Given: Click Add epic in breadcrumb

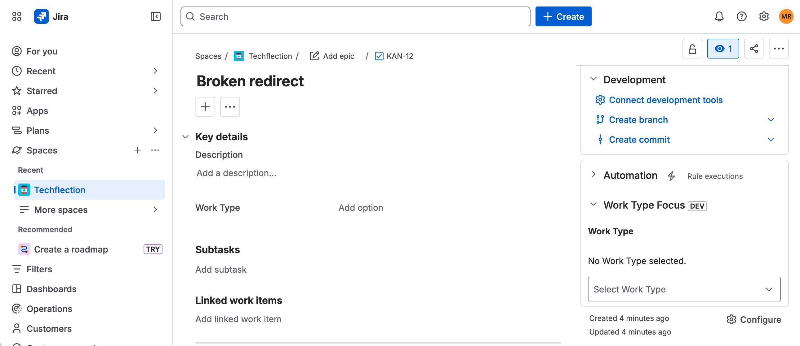Looking at the screenshot, I should point(339,56).
